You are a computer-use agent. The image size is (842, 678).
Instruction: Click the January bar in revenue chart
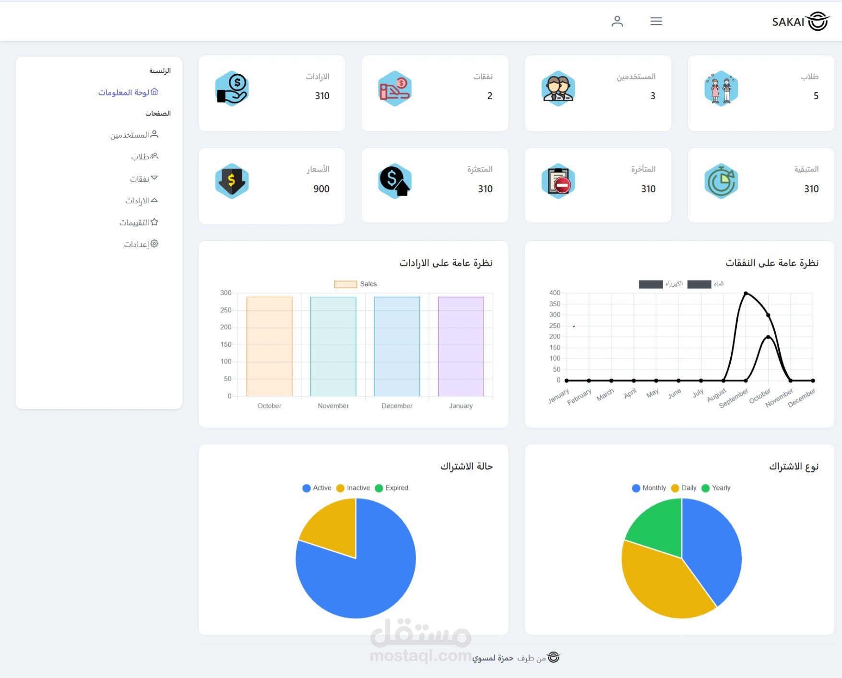tap(461, 346)
